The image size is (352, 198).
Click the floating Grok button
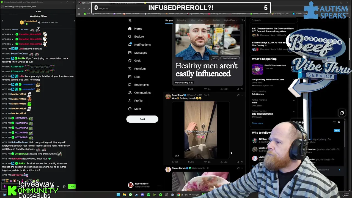(x=342, y=113)
